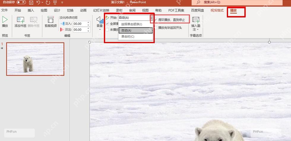Click the Undo arrow icon
The height and width of the screenshot is (141, 291).
(x=38, y=2)
